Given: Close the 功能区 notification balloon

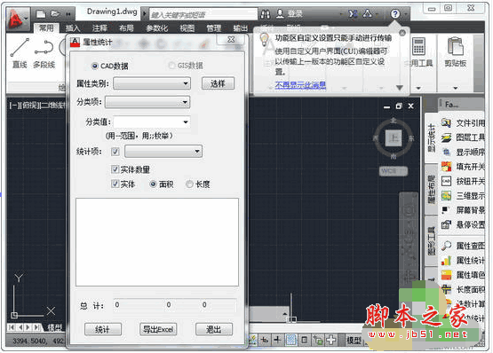Looking at the screenshot, I should 402,33.
